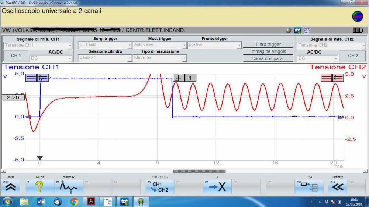This screenshot has width=369, height=207.
Task: Open the Sorg. trigger CH1 auto dropdown
Action: [x=105, y=45]
